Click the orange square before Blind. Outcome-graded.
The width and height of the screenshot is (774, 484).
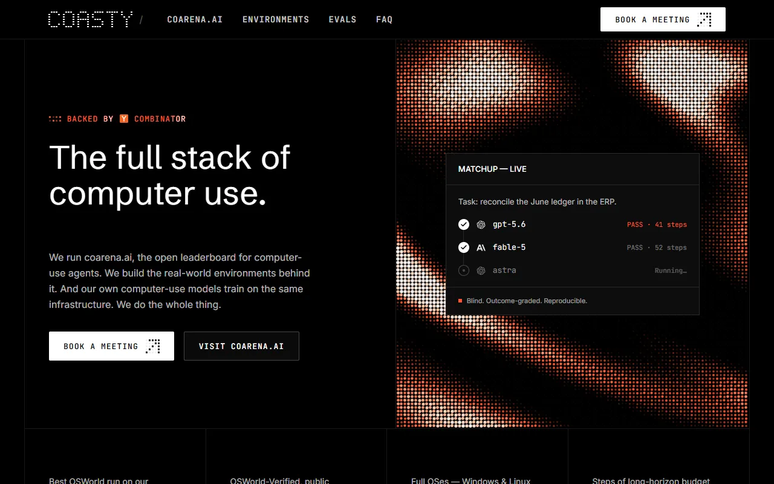click(x=460, y=301)
